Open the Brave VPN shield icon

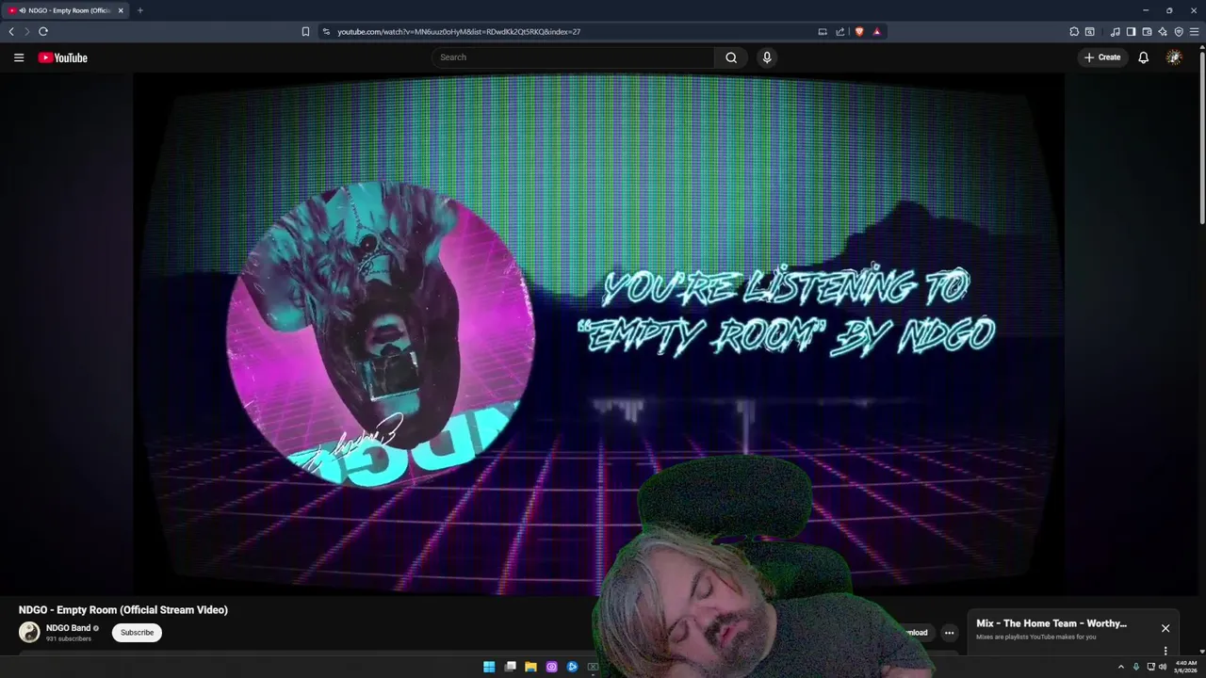pyautogui.click(x=1179, y=31)
